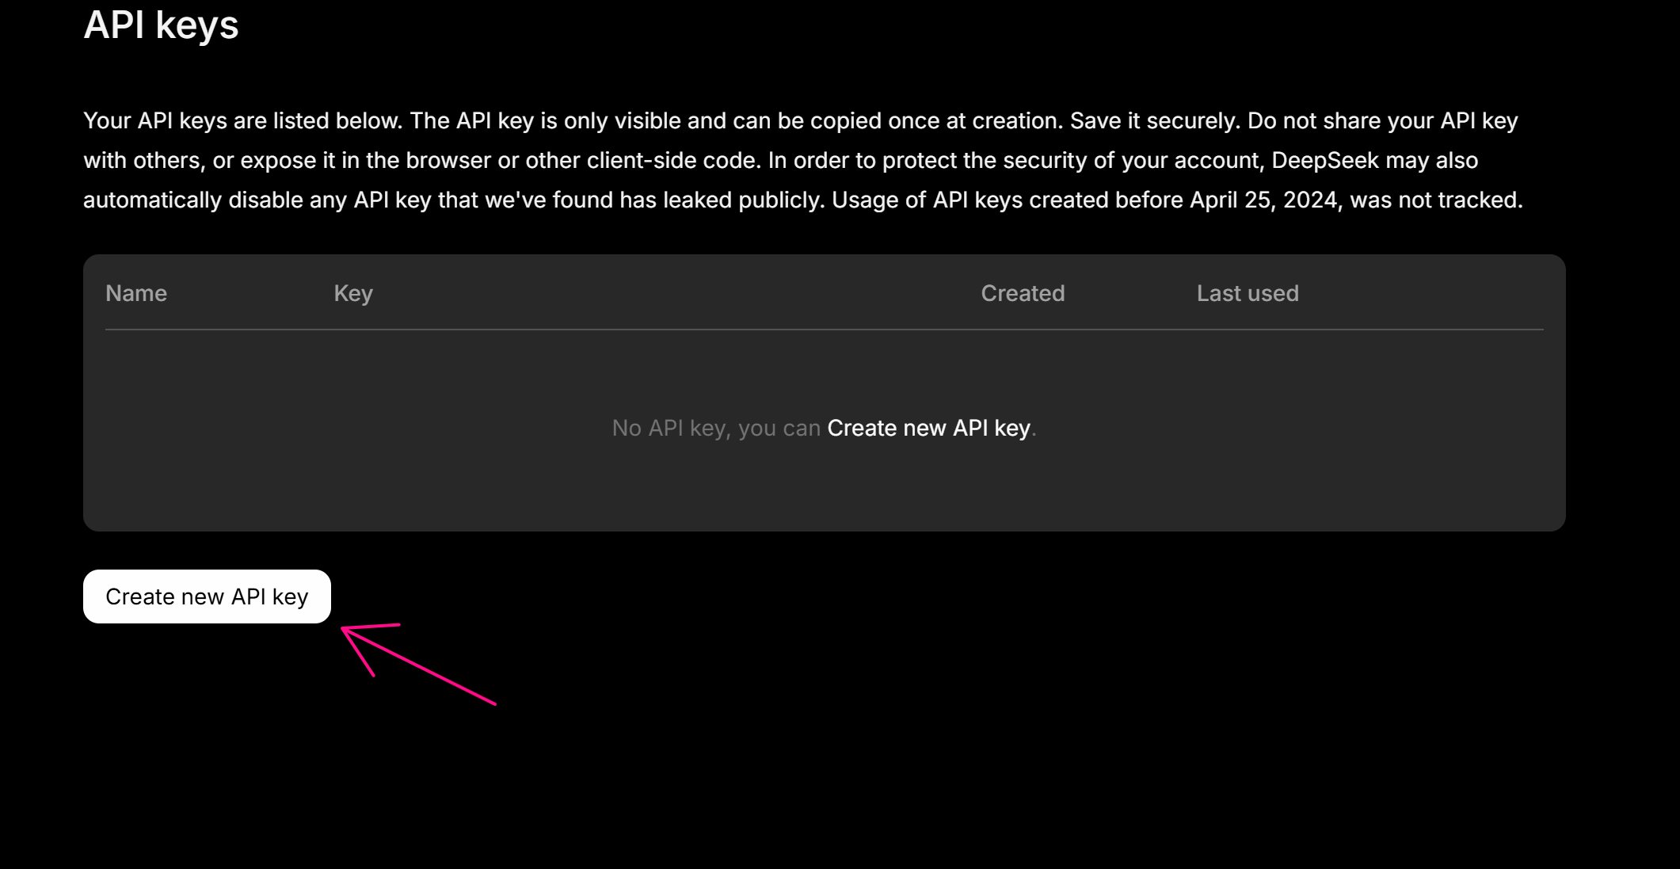
Task: Click the phrase 'was not tracked' in description
Action: point(1435,200)
